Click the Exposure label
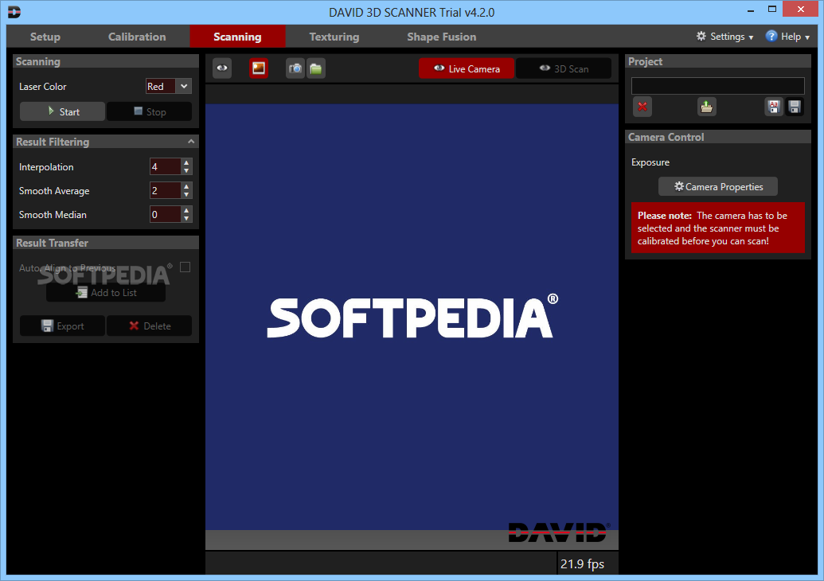The image size is (824, 581). pyautogui.click(x=650, y=162)
